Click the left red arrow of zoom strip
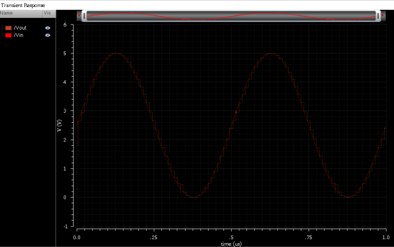Screen dimensions: 394x247 79,16
